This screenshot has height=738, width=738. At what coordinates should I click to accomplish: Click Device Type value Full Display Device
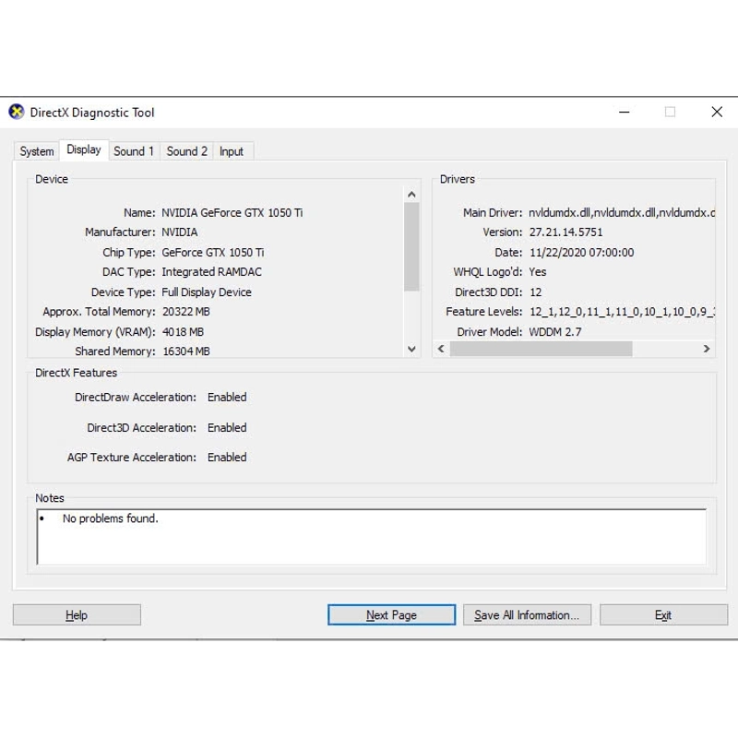(x=207, y=292)
